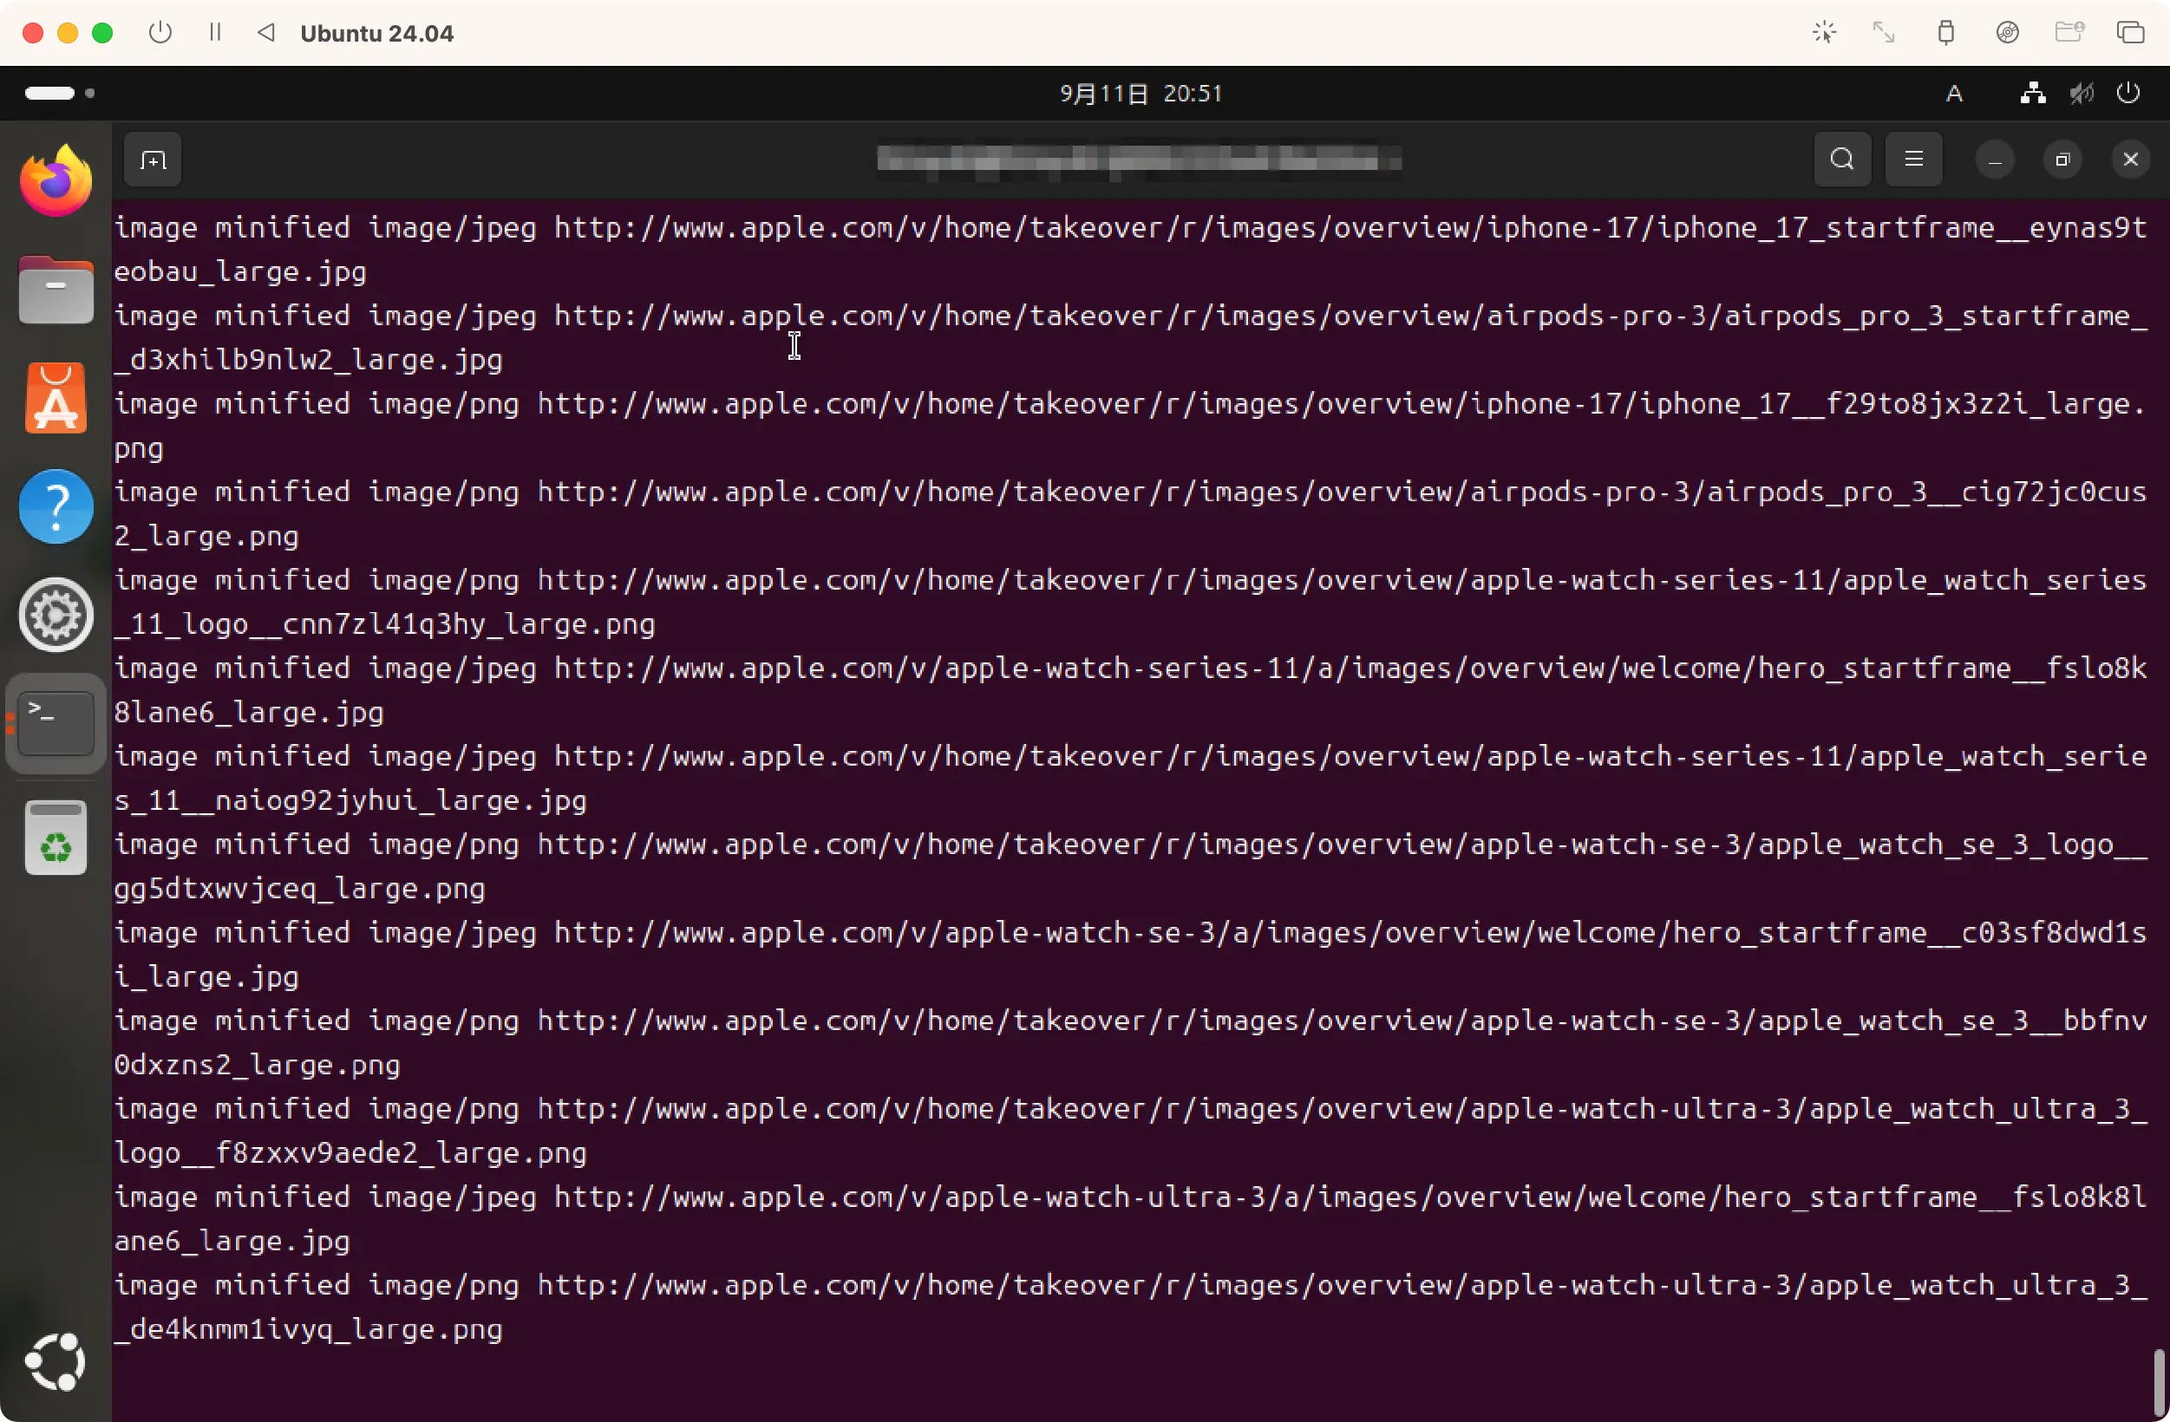2170x1422 pixels.
Task: Open the system menu at the network icon
Action: (2032, 93)
